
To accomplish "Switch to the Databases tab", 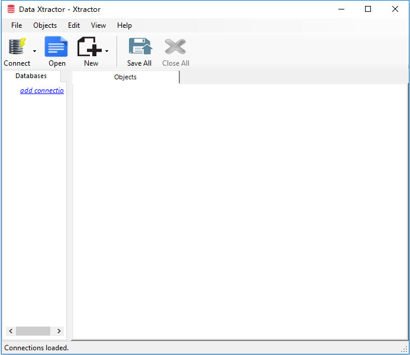I will [x=31, y=76].
